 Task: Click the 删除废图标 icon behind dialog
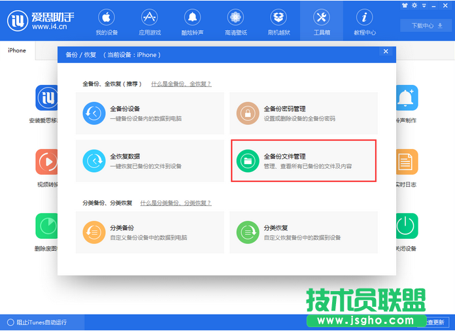tap(46, 226)
